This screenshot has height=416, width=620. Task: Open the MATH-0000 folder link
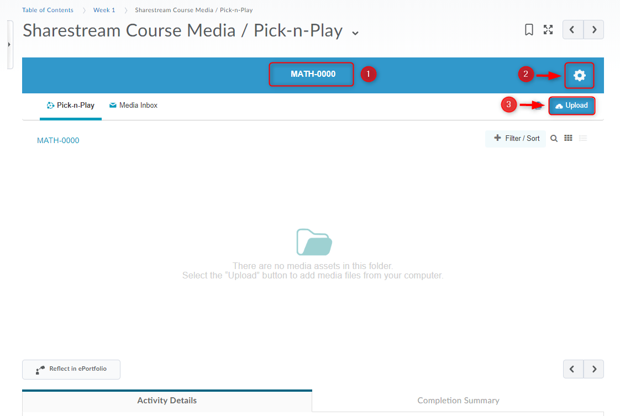coord(58,140)
